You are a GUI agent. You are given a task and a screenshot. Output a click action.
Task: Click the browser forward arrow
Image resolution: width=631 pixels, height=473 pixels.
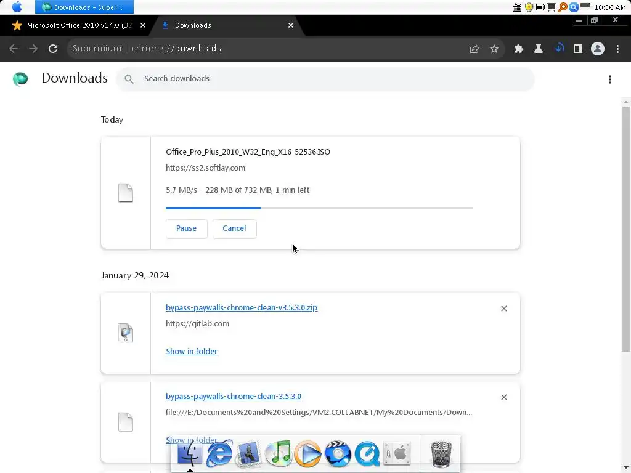coord(33,49)
